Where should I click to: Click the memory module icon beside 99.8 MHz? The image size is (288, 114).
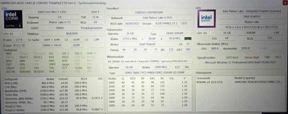(188, 38)
